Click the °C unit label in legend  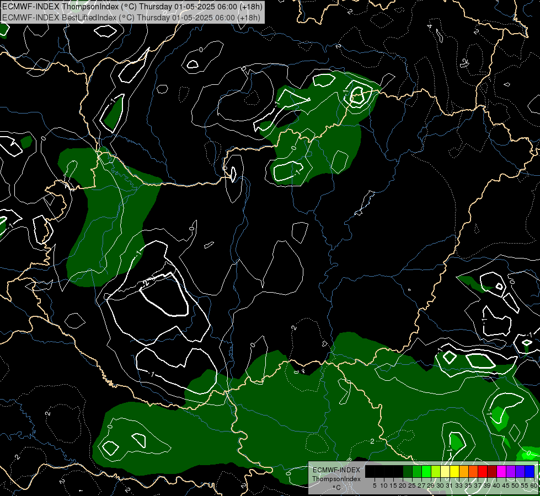pyautogui.click(x=337, y=488)
